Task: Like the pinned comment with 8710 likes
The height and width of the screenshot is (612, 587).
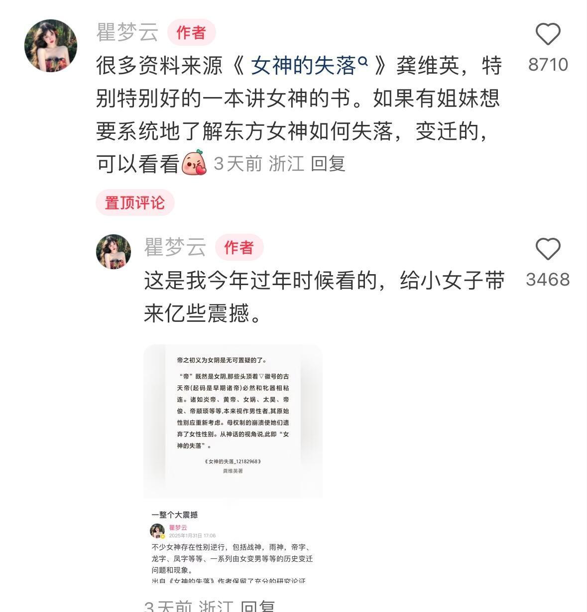Action: coord(548,34)
